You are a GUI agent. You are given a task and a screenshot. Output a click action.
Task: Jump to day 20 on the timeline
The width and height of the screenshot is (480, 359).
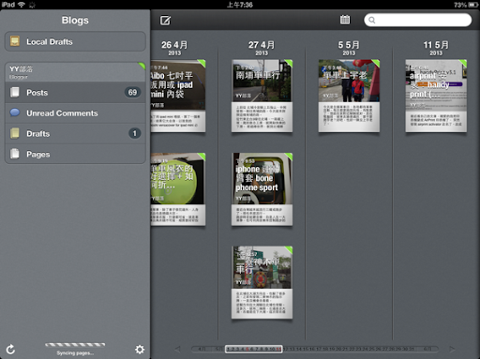click(338, 349)
